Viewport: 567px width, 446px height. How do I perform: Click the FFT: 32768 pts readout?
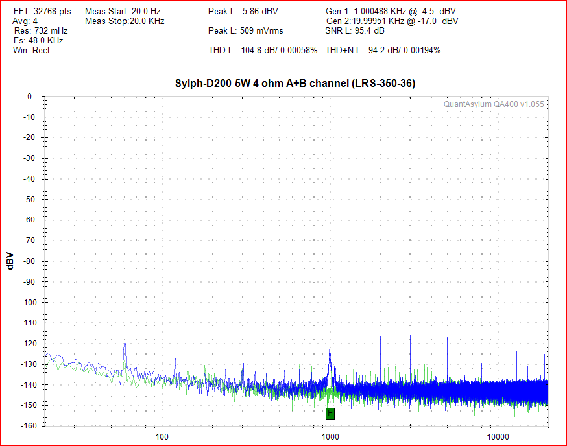(x=42, y=12)
